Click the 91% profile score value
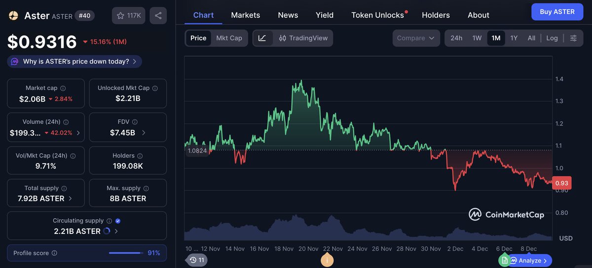Image resolution: width=592 pixels, height=268 pixels. point(154,253)
